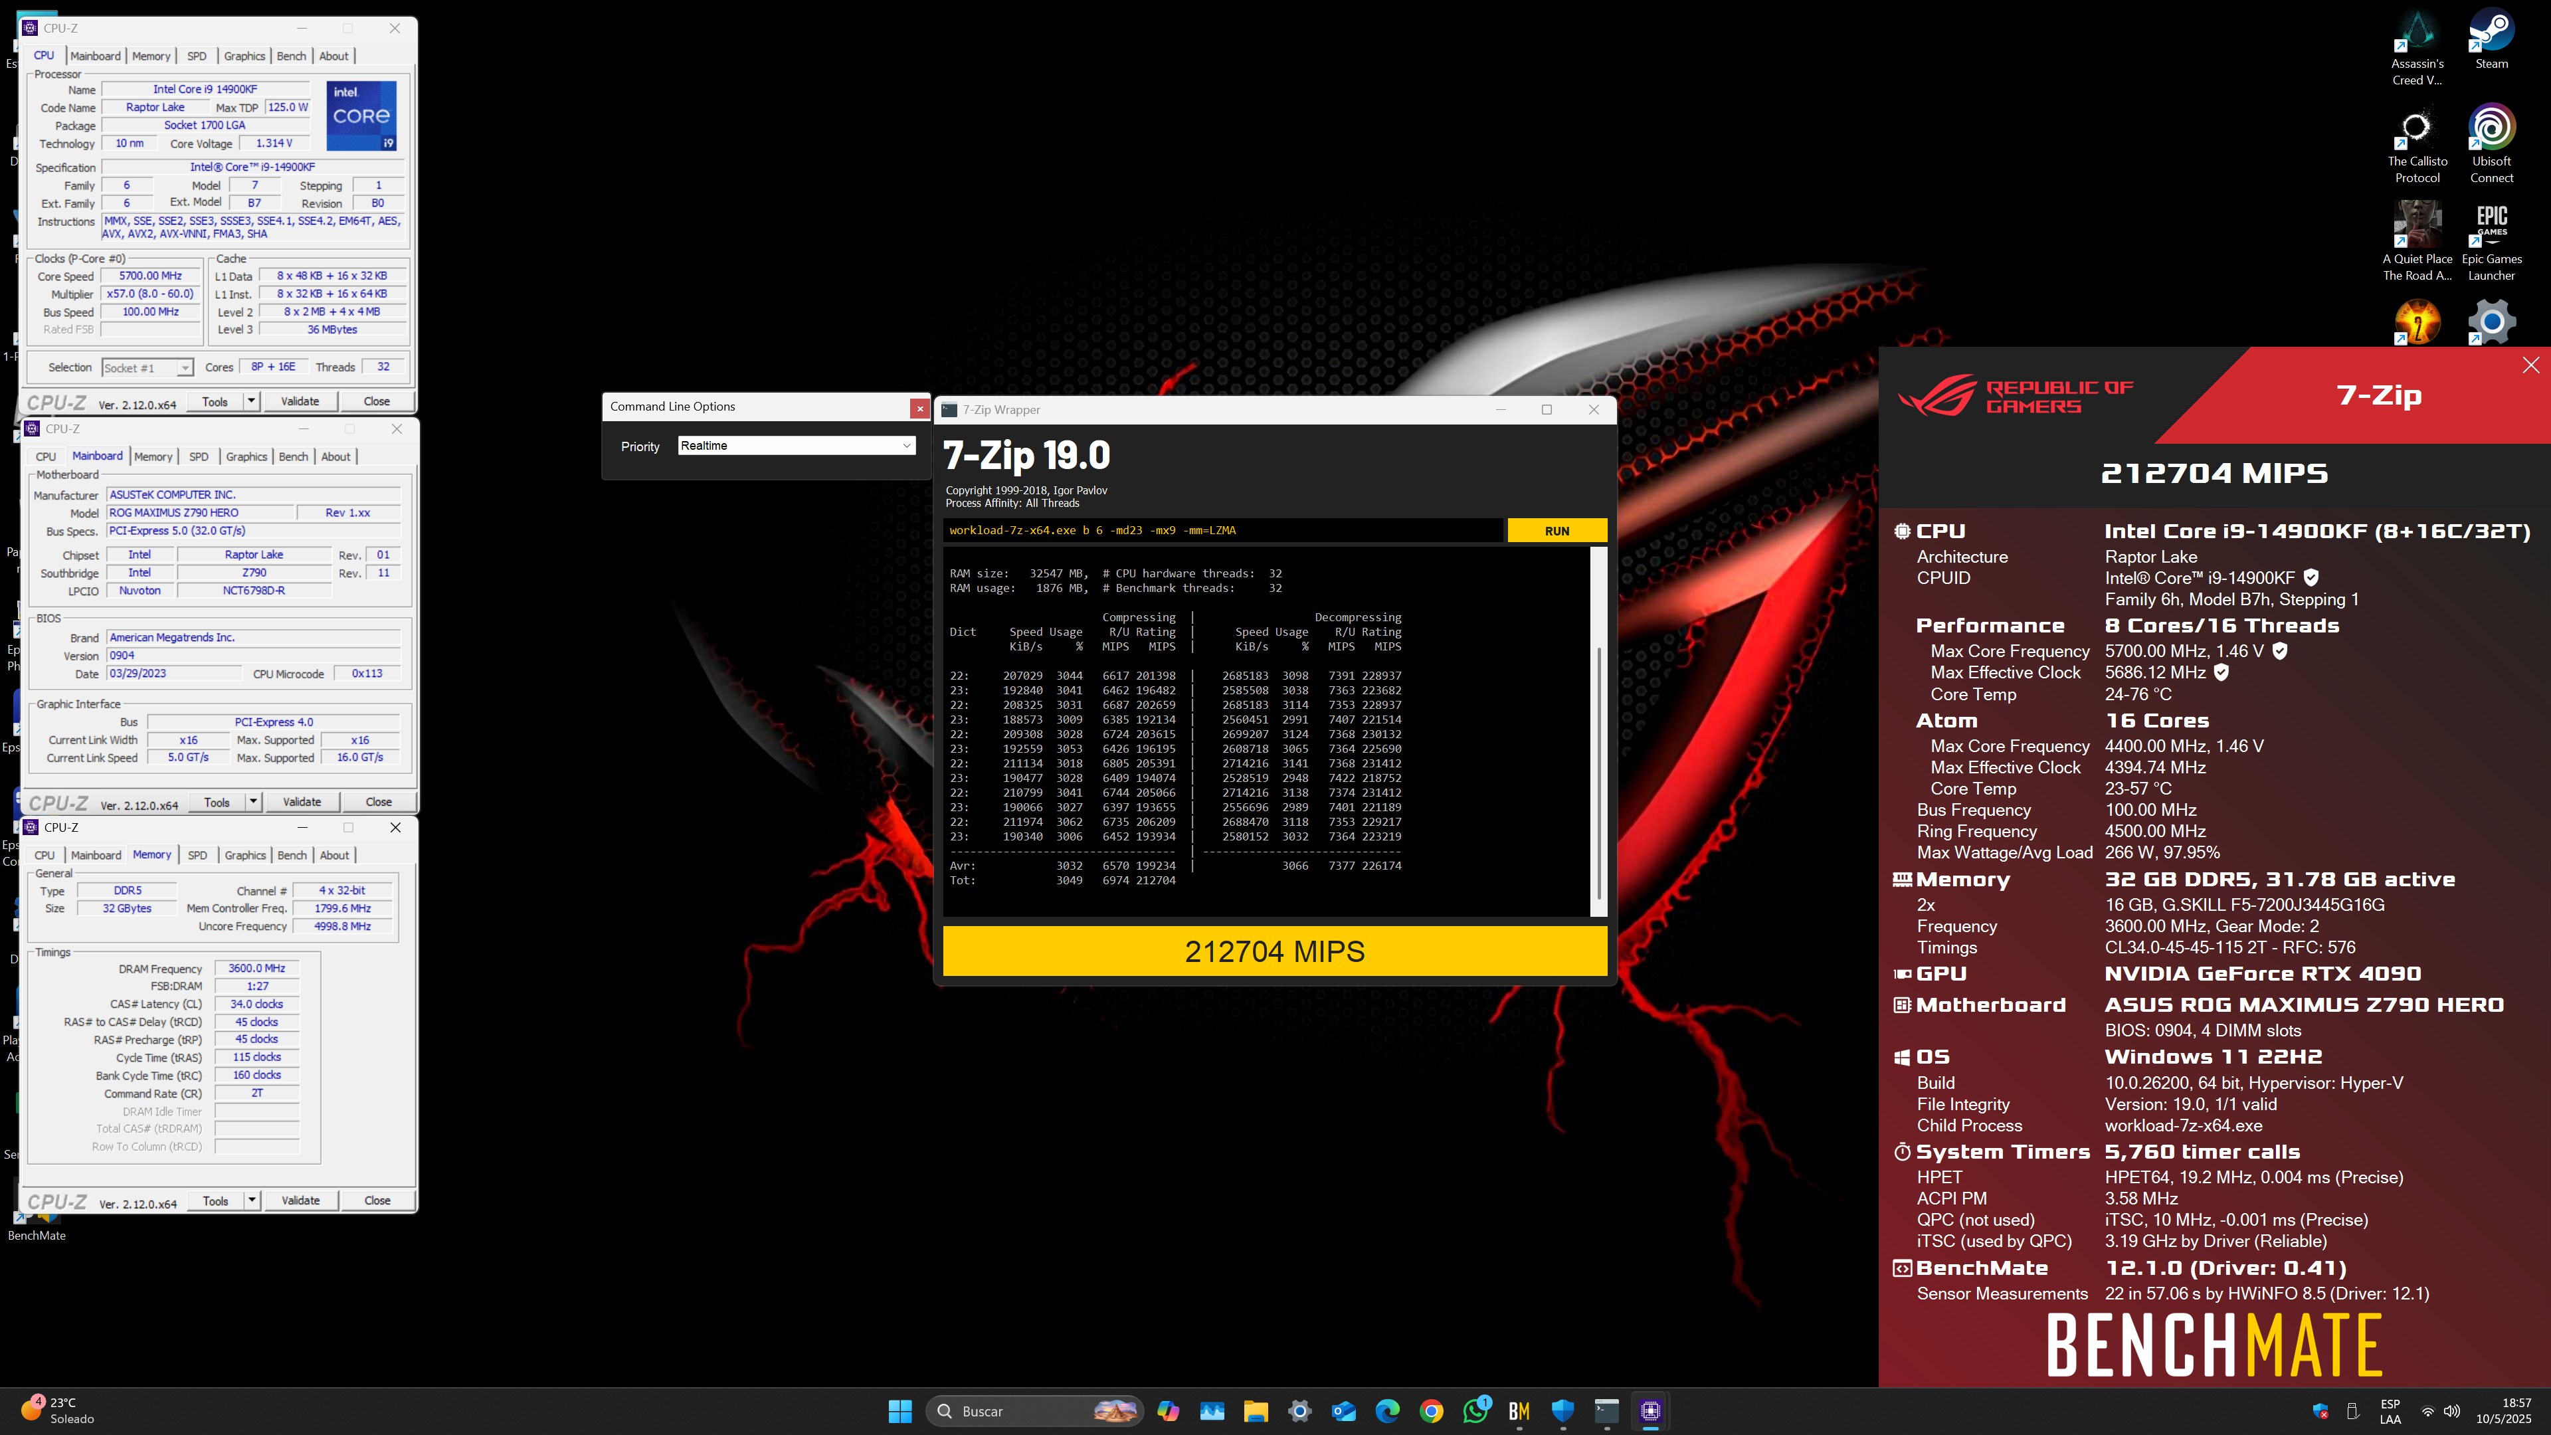The width and height of the screenshot is (2551, 1435).
Task: Click the 7-Zip command line input field
Action: click(x=1222, y=531)
